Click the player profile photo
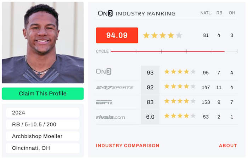Image resolution: width=248 pixels, height=160 pixels. tap(43, 43)
